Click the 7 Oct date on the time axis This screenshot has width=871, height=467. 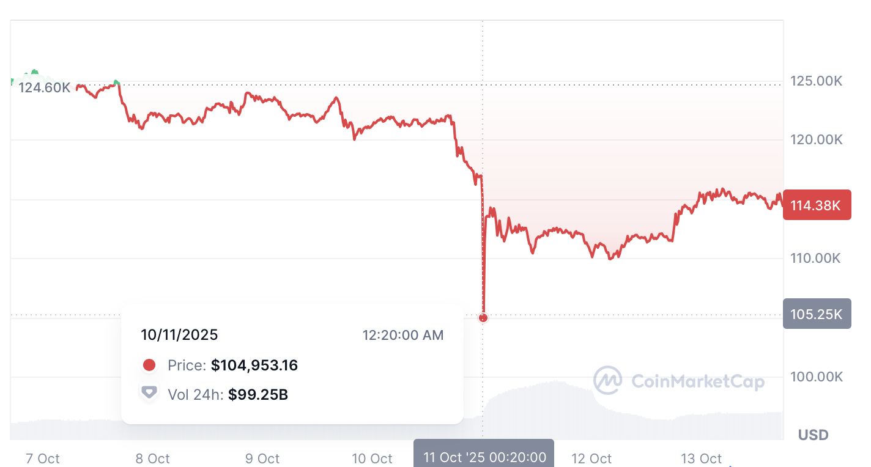coord(43,458)
